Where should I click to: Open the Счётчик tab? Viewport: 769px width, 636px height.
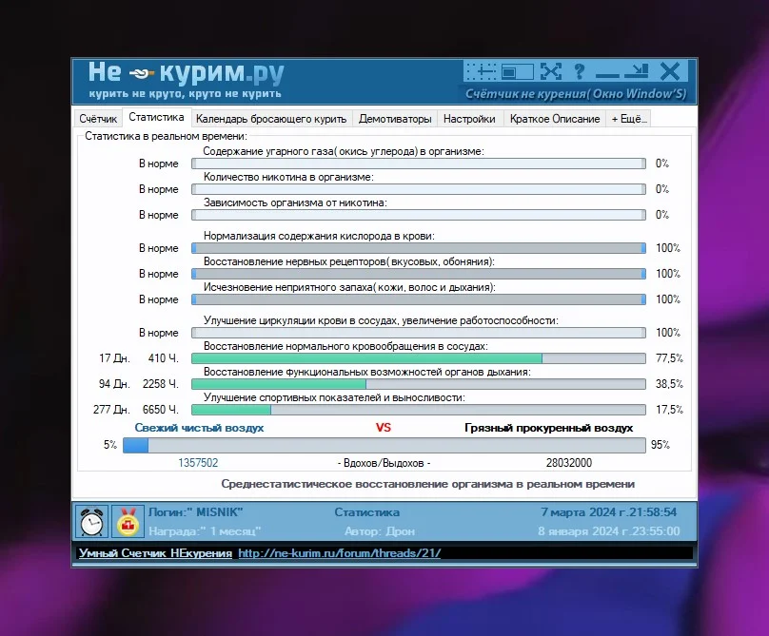(x=99, y=117)
